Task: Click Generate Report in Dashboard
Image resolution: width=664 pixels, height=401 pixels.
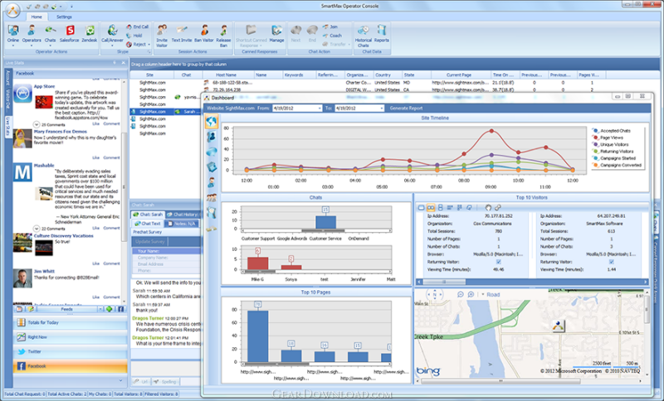Action: click(x=406, y=109)
